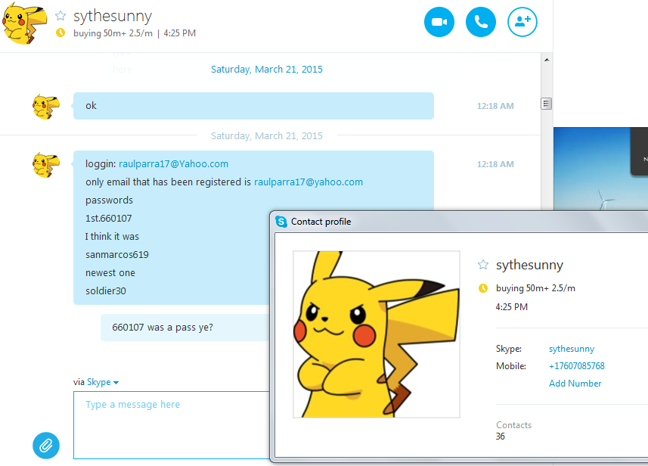Click the scroll up arrow of chat scrollbar

547,60
